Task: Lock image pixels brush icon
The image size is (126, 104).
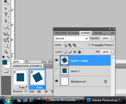Action: [70, 52]
